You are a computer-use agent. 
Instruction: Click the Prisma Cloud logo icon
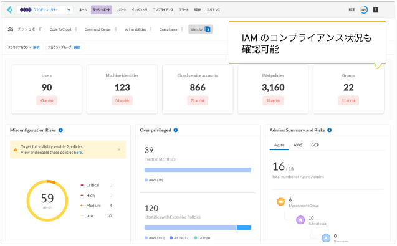point(10,9)
